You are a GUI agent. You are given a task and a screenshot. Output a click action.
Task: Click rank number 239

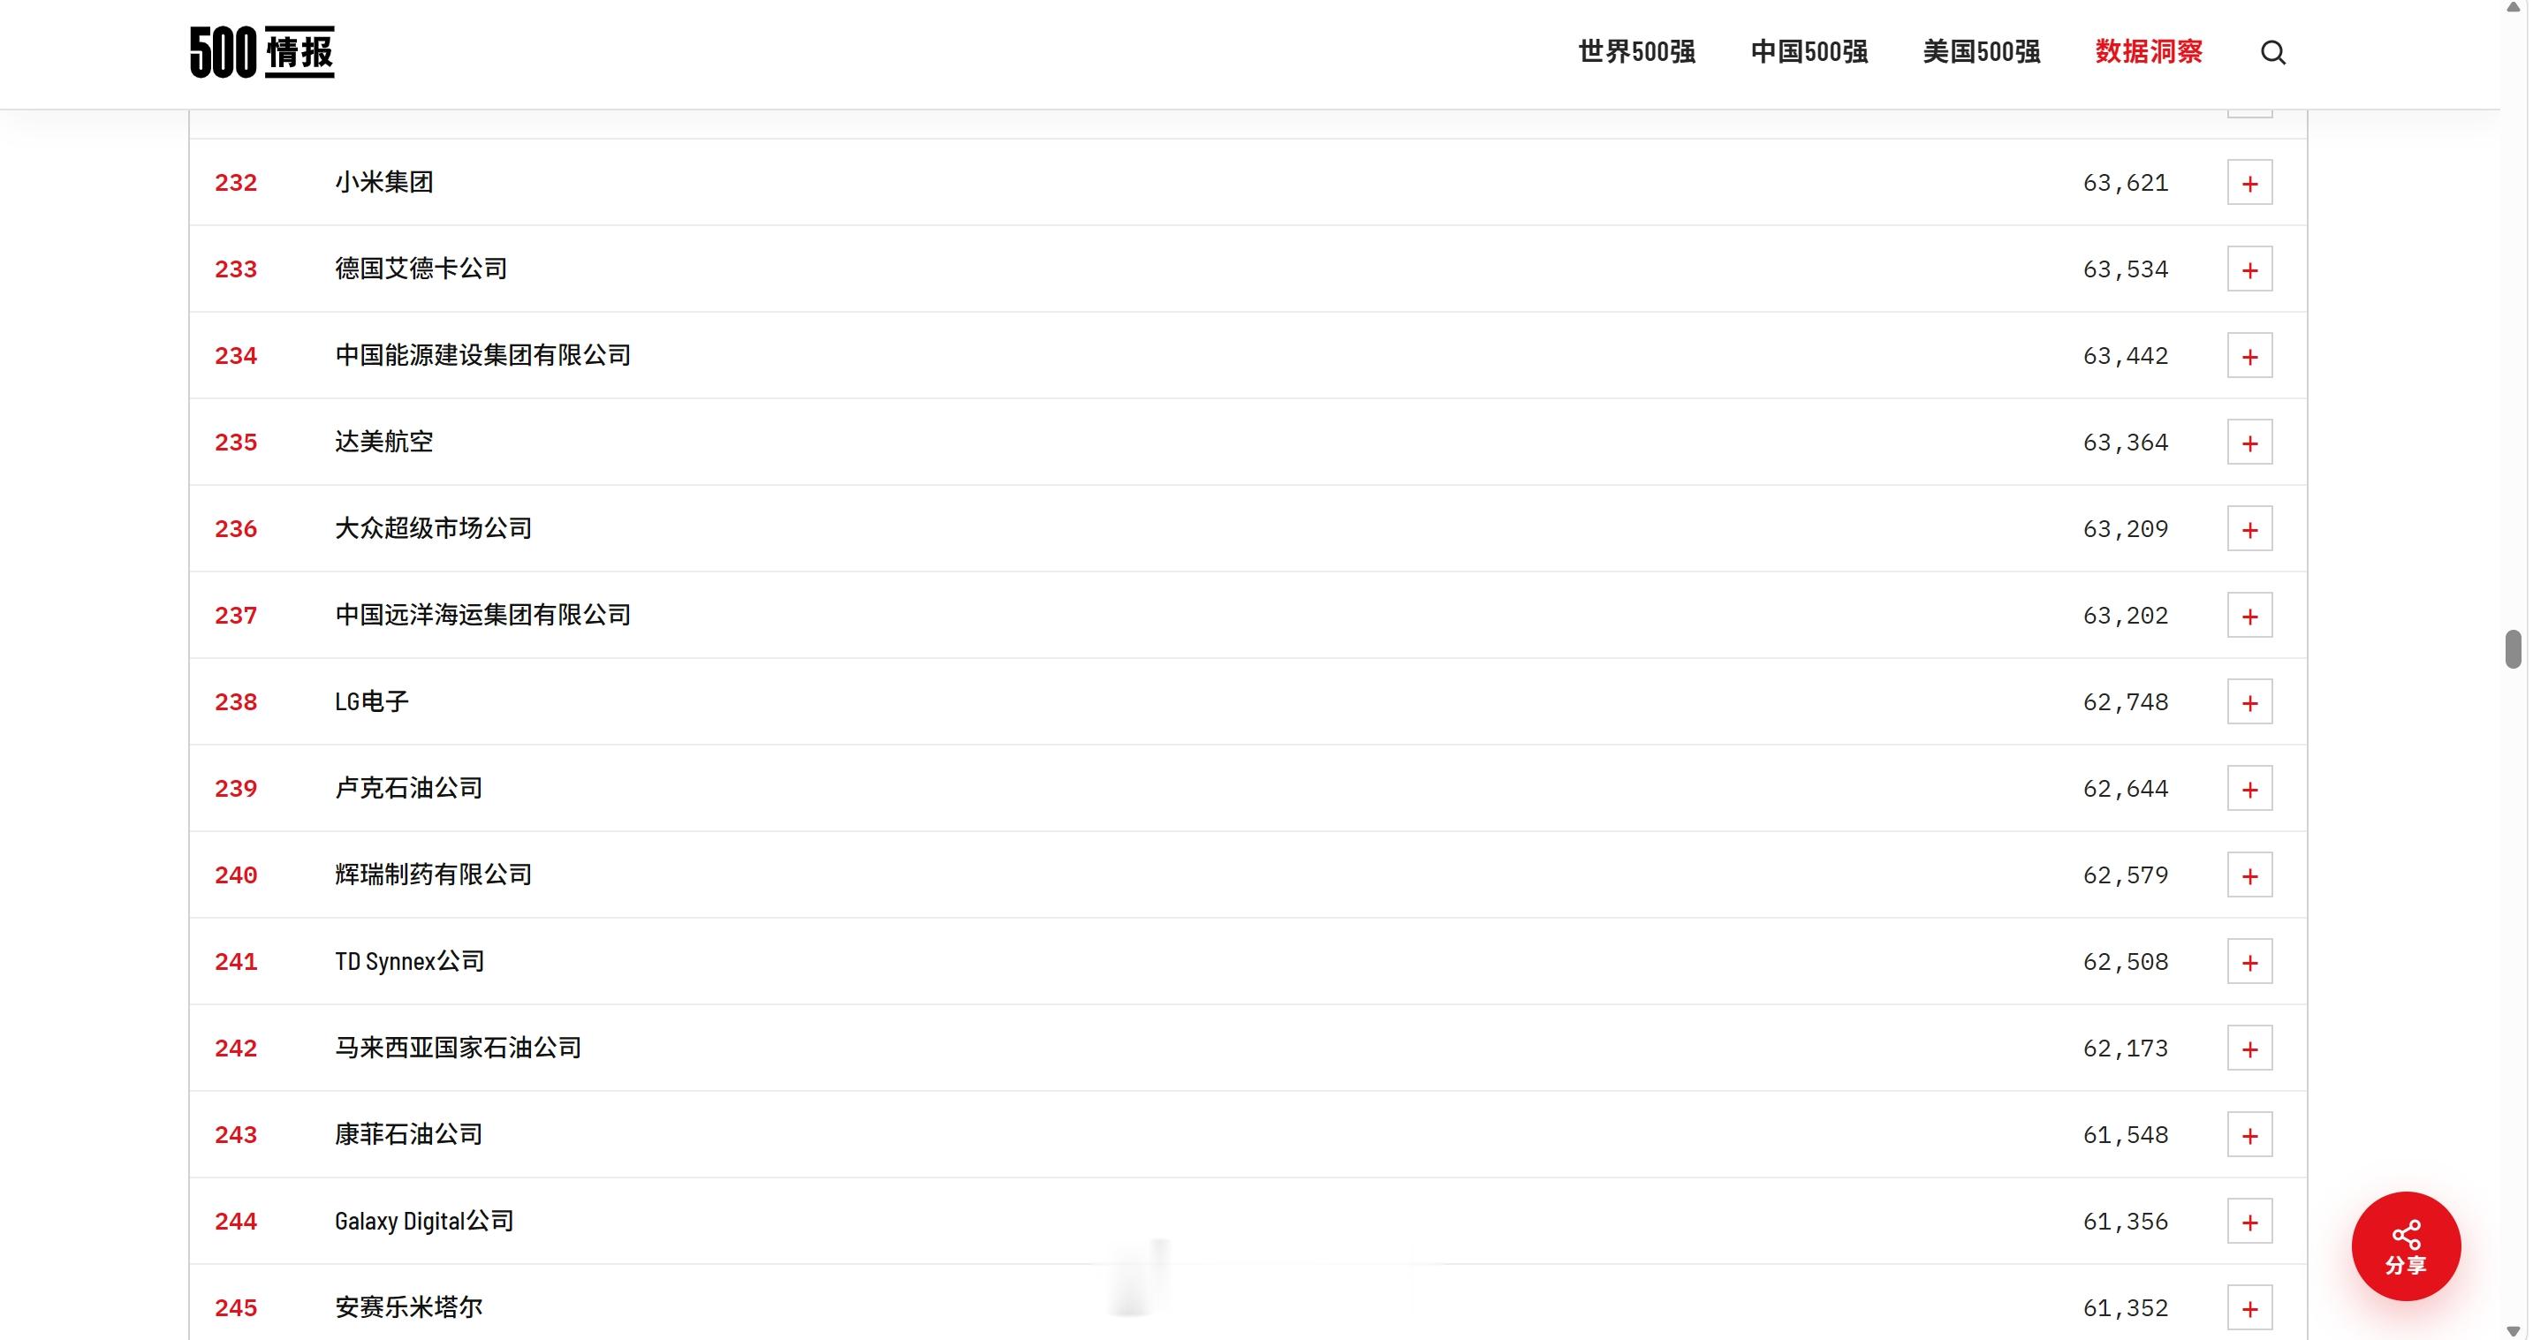point(236,789)
